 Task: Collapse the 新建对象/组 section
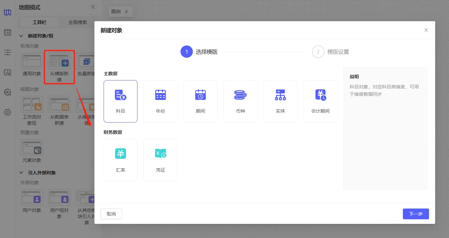pos(21,36)
